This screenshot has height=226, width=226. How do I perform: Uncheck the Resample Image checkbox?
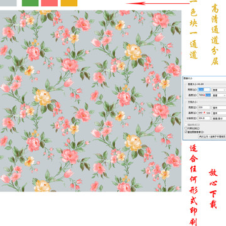click(x=186, y=132)
